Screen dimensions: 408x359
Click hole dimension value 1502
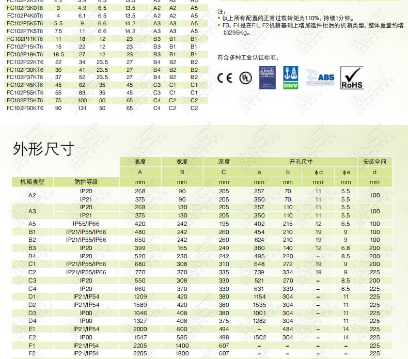pos(259,338)
